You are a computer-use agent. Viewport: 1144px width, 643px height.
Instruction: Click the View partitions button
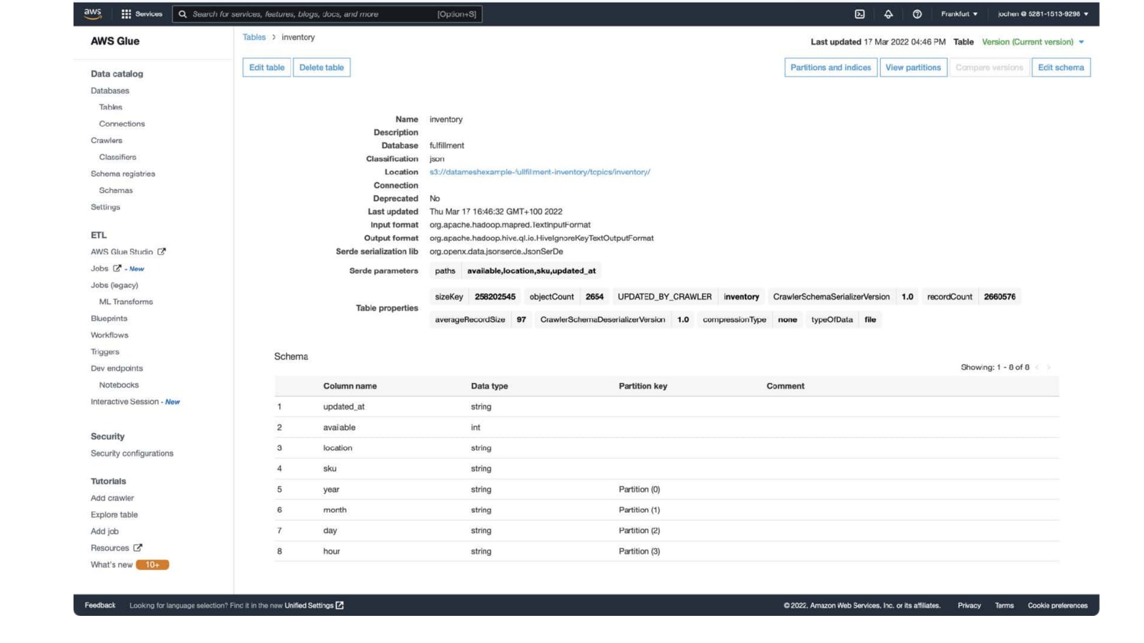913,67
